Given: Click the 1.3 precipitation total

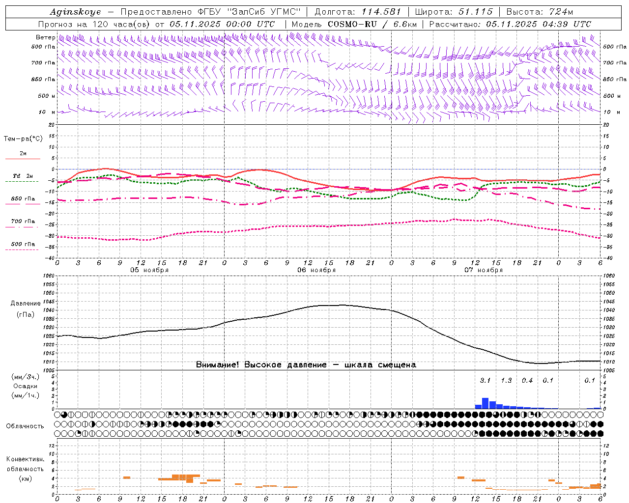Looking at the screenshot, I should pos(506,380).
